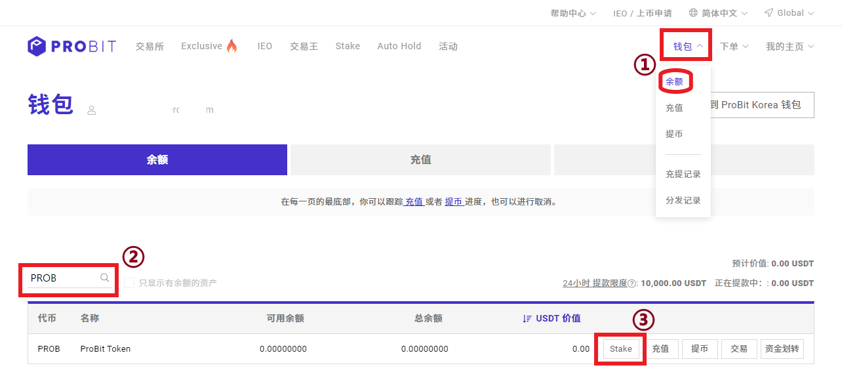Image resolution: width=842 pixels, height=376 pixels.
Task: Click the 可用余额 column header
Action: point(285,318)
